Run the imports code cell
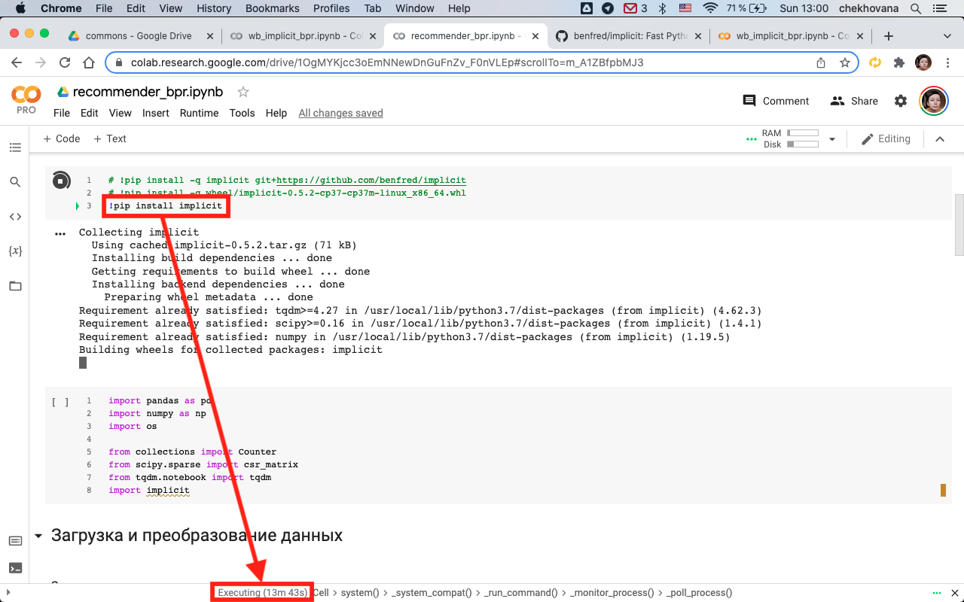964x602 pixels. [60, 402]
